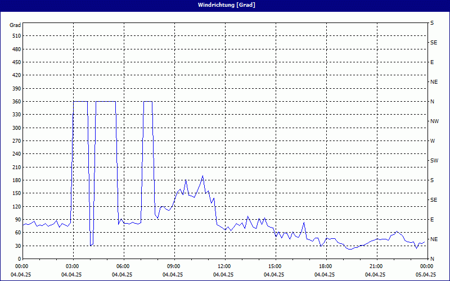Viewport: 450px width, 281px height.
Task: Select the 210 y-axis value
Action: coord(17,167)
